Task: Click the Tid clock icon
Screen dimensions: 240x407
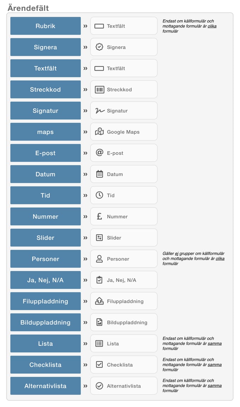Action: 99,195
